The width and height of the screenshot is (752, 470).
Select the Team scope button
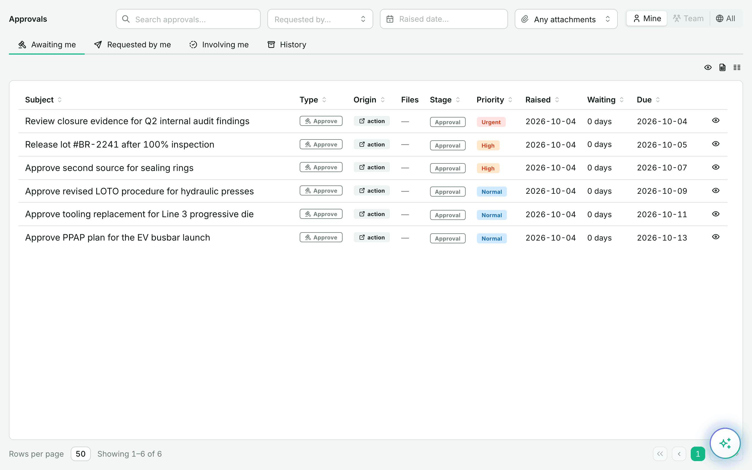tap(688, 18)
